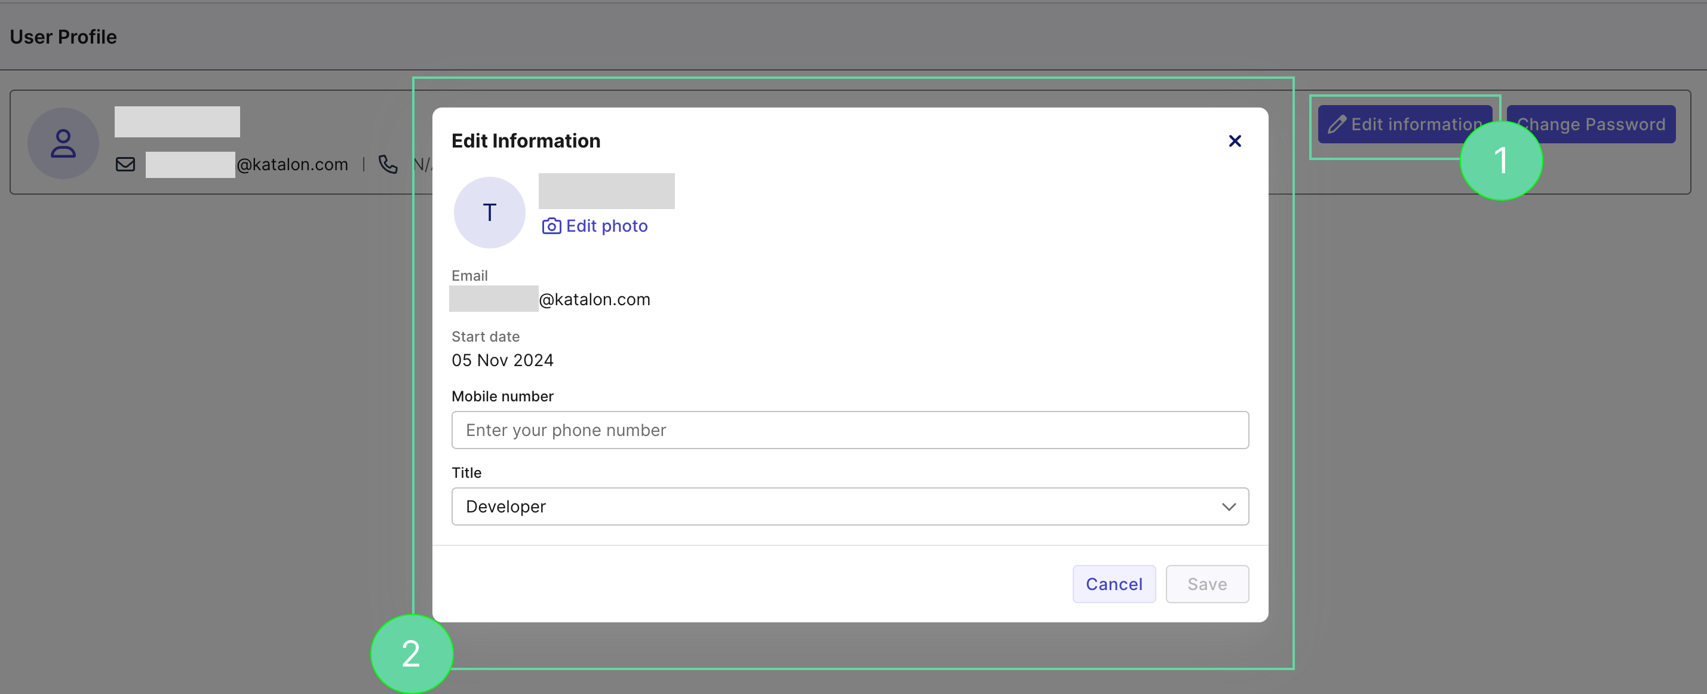Click the Cancel button in modal
The width and height of the screenshot is (1707, 694).
click(1114, 583)
